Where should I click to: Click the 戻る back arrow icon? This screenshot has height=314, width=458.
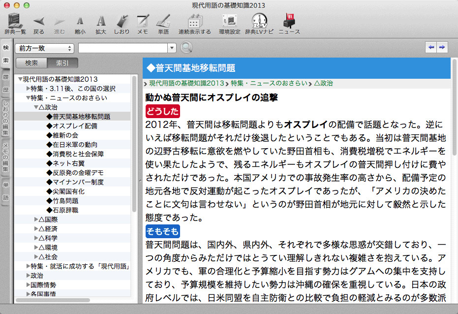38,24
